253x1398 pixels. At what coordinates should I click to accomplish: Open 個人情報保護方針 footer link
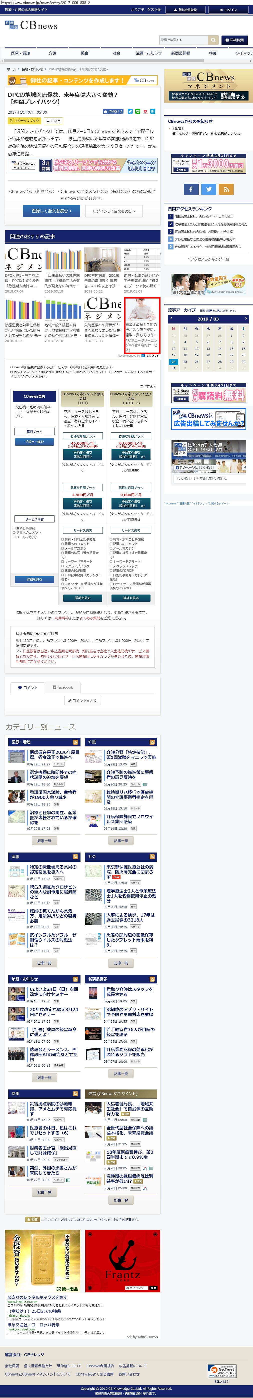(x=38, y=1365)
